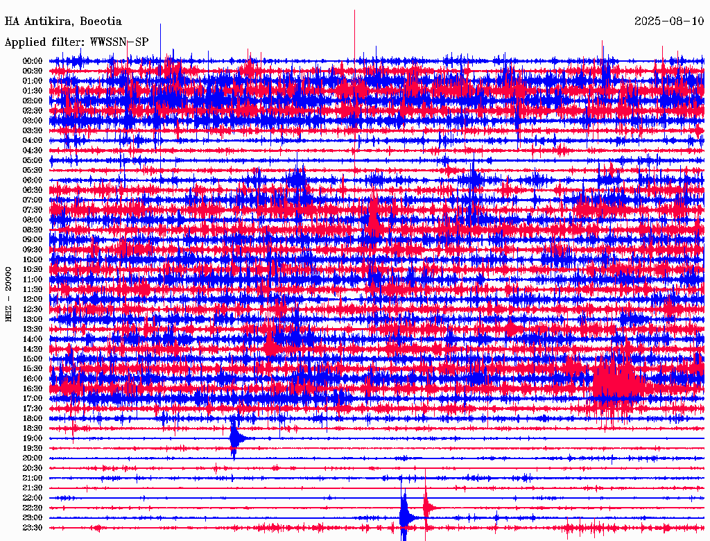This screenshot has width=710, height=541.
Task: Select the 06:30 time label
Action: pyautogui.click(x=32, y=190)
